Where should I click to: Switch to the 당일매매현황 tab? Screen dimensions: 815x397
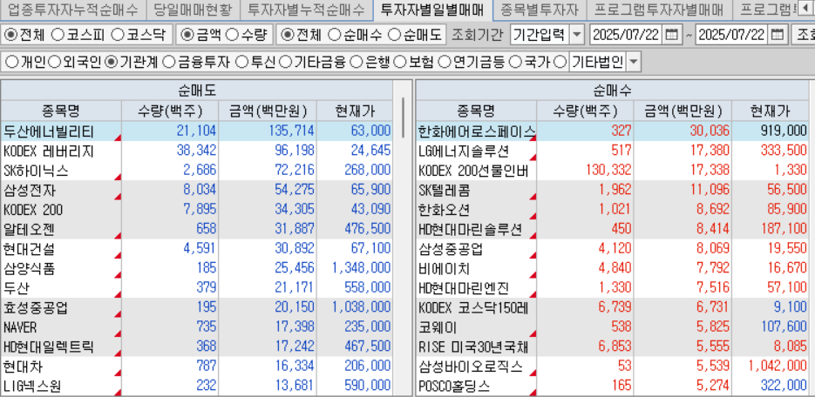pos(193,10)
